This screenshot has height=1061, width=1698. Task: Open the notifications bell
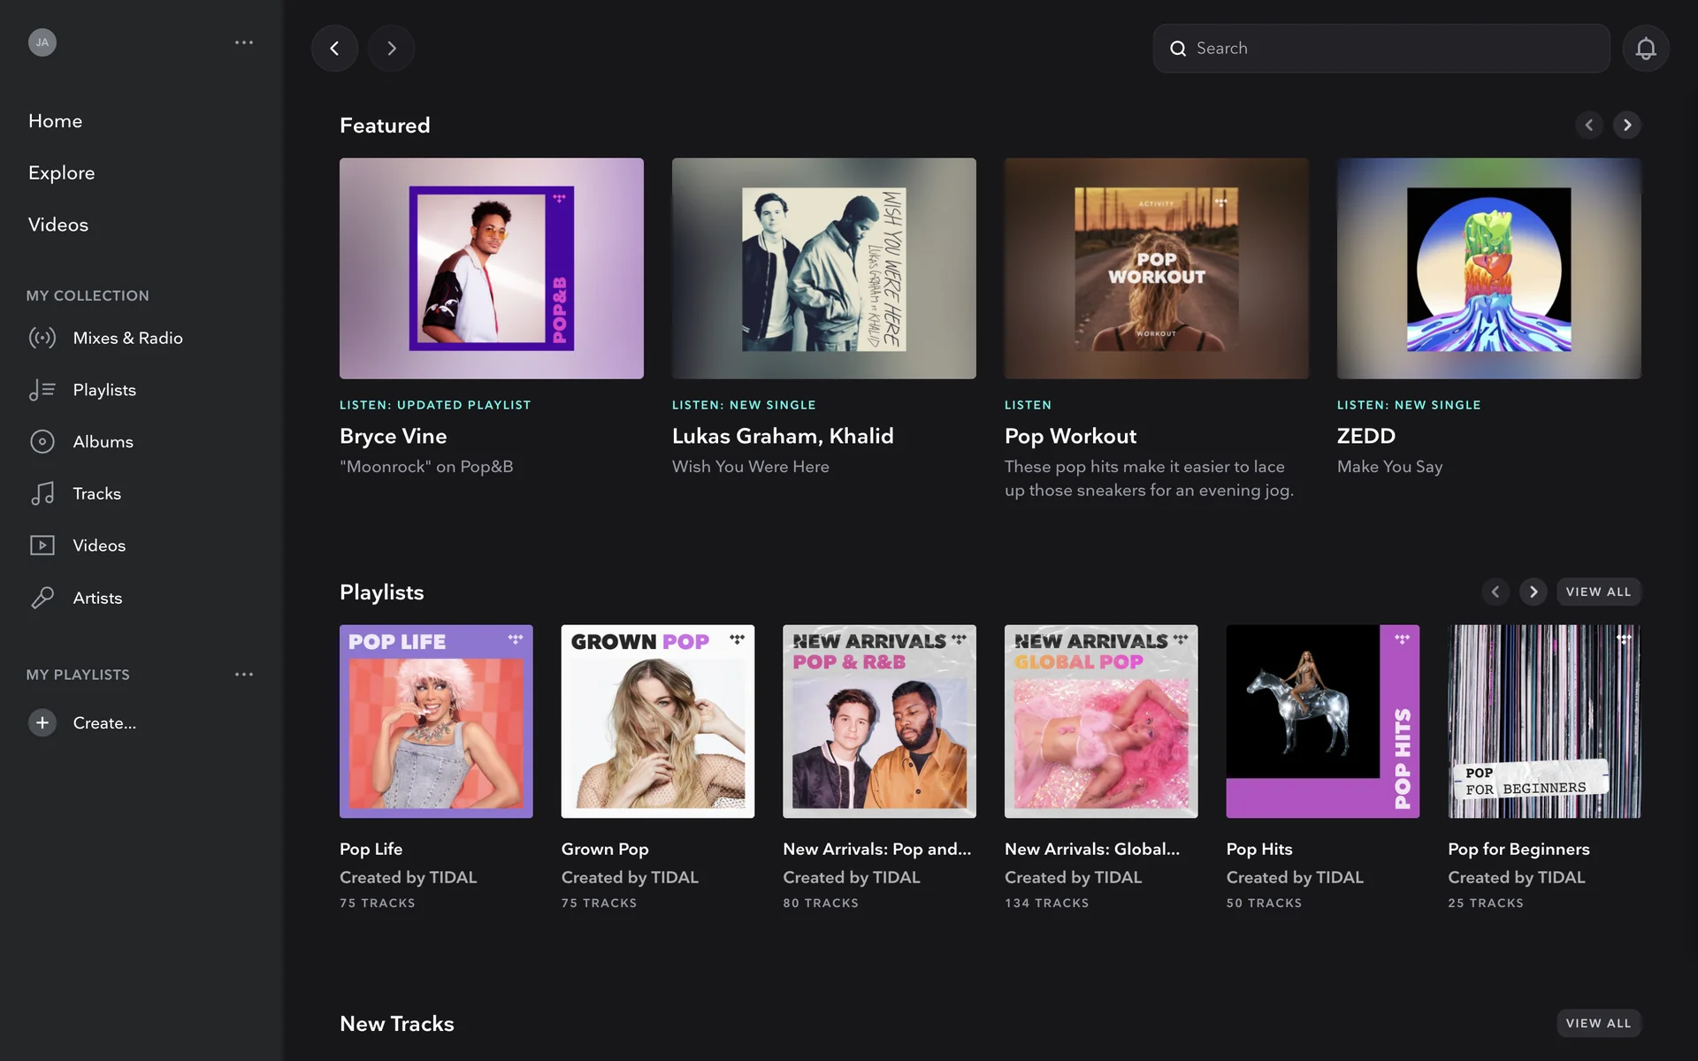click(1645, 49)
